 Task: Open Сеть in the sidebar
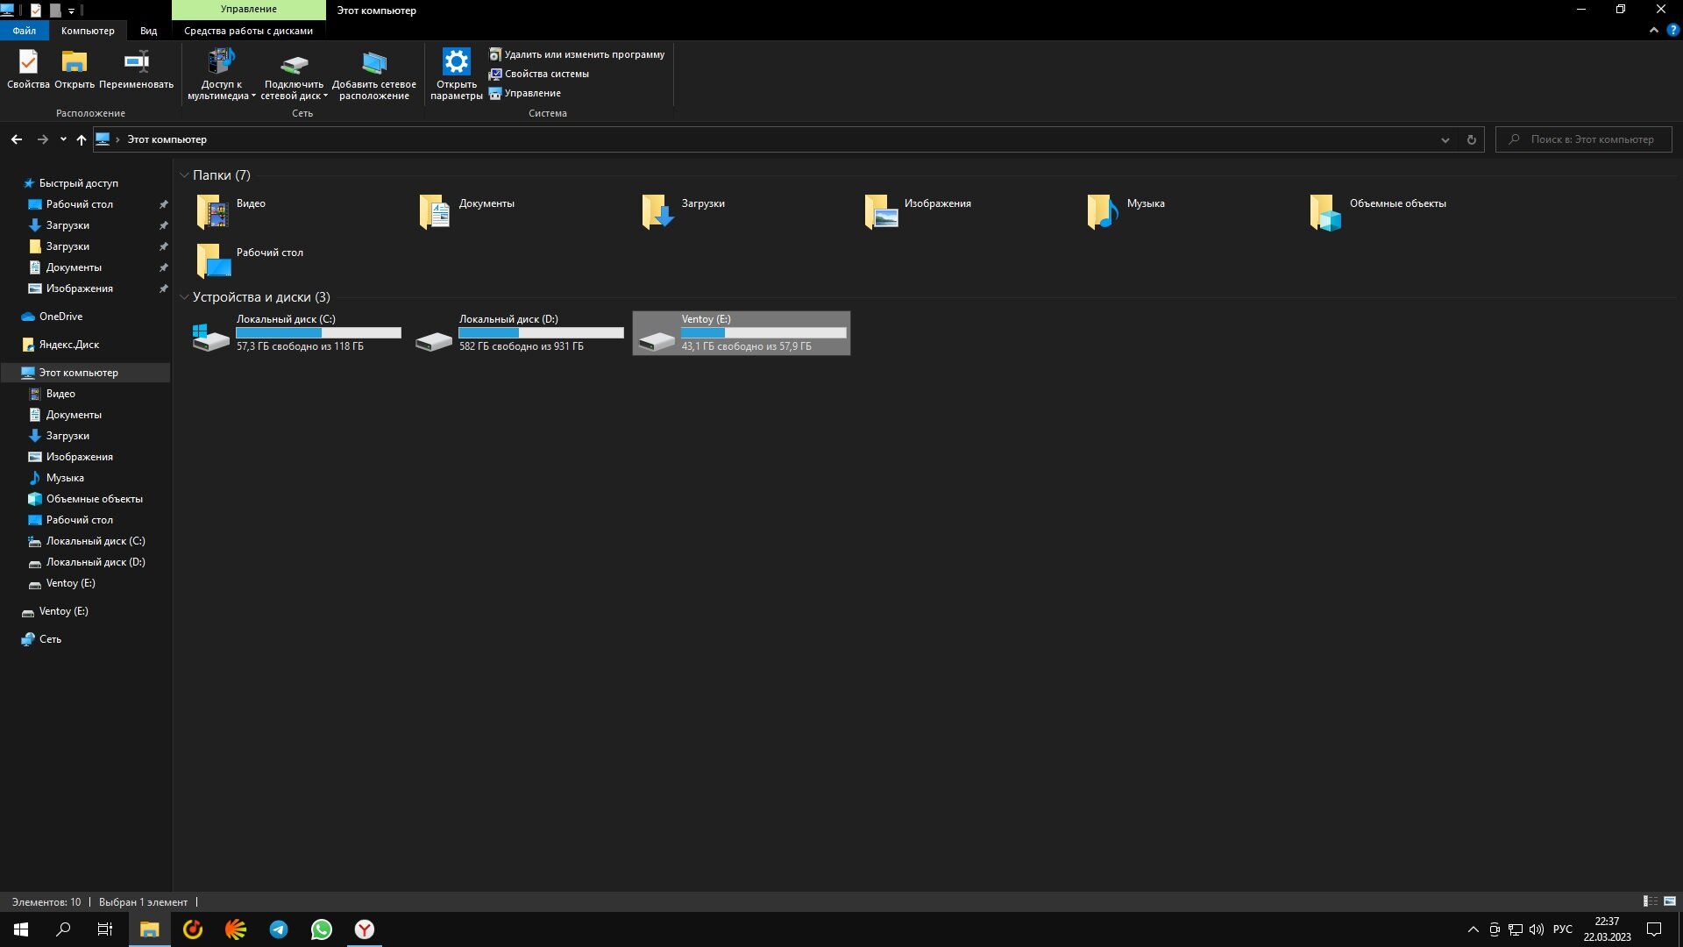[50, 639]
